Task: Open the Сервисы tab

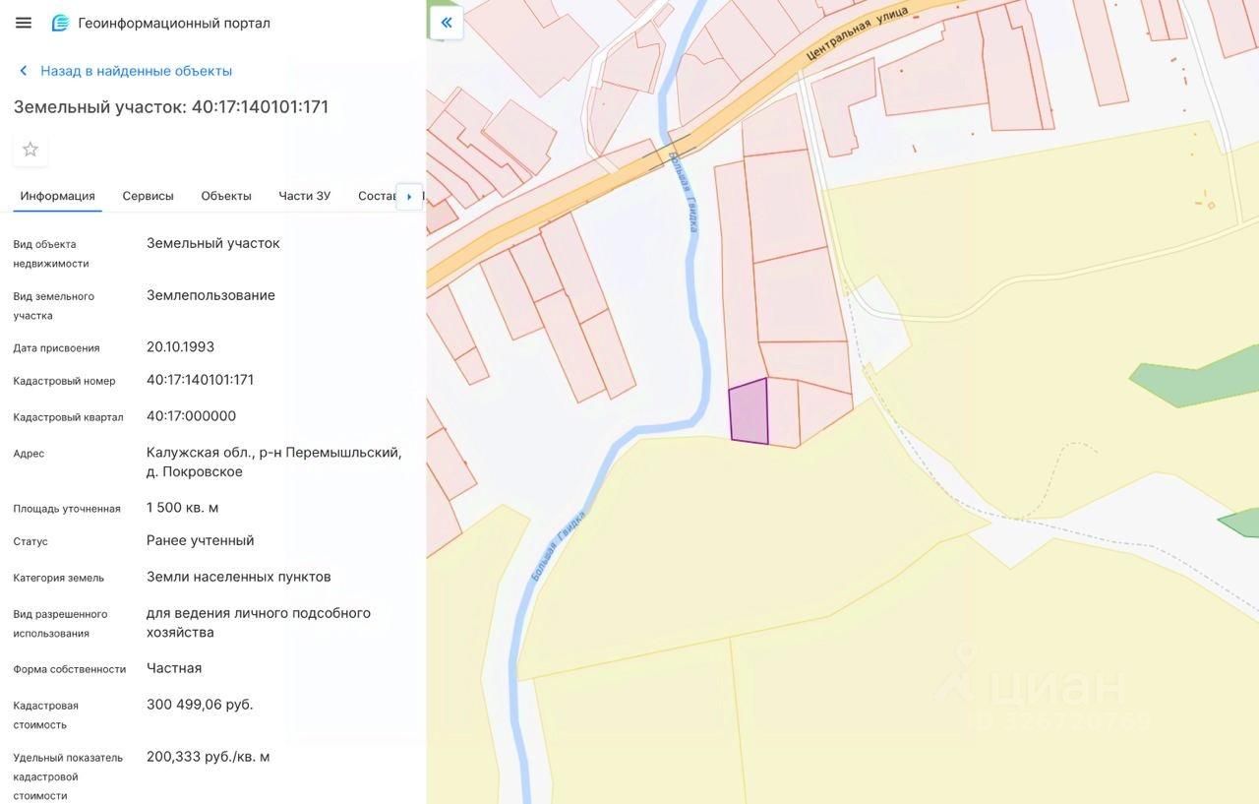Action: tap(148, 196)
